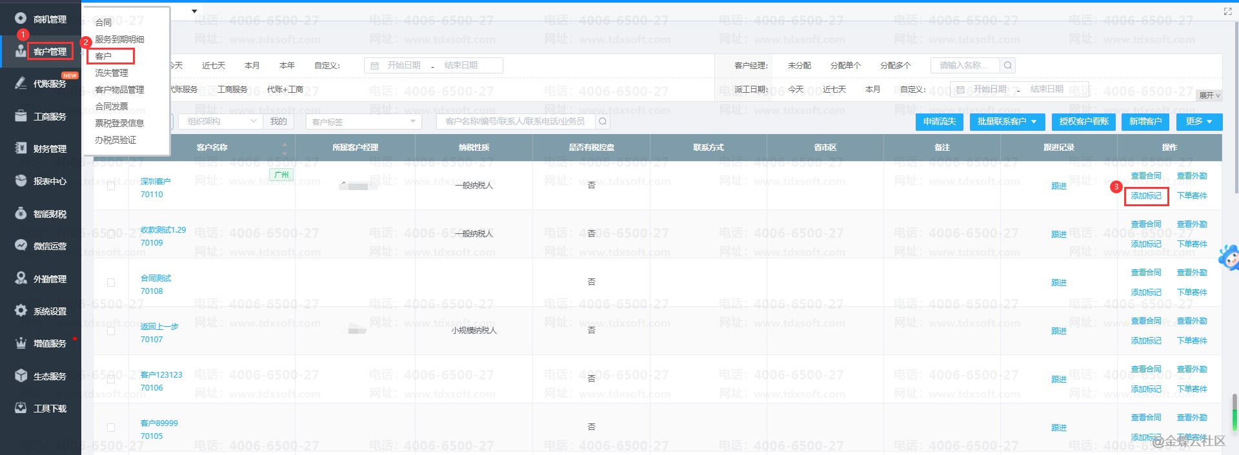The image size is (1239, 455).
Task: Click 添加标记 link for 深圳客户
Action: [x=1146, y=196]
